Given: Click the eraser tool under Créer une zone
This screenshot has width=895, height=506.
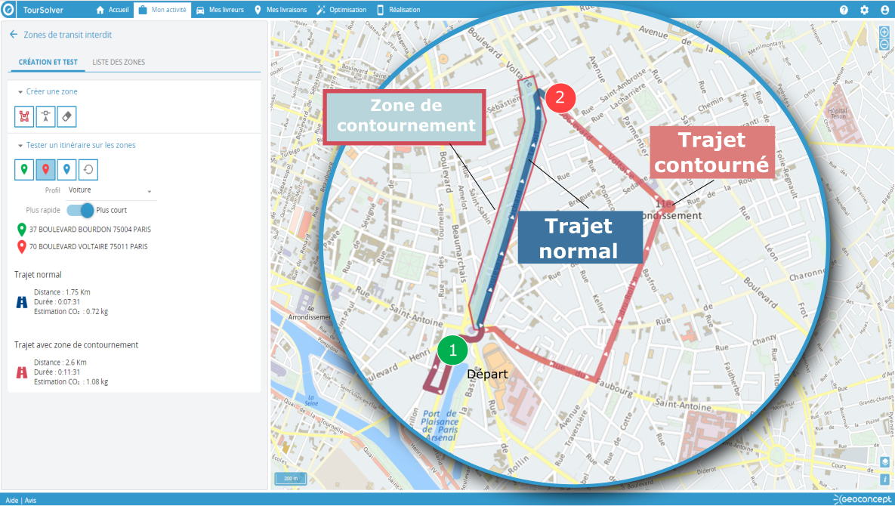Looking at the screenshot, I should pyautogui.click(x=66, y=116).
